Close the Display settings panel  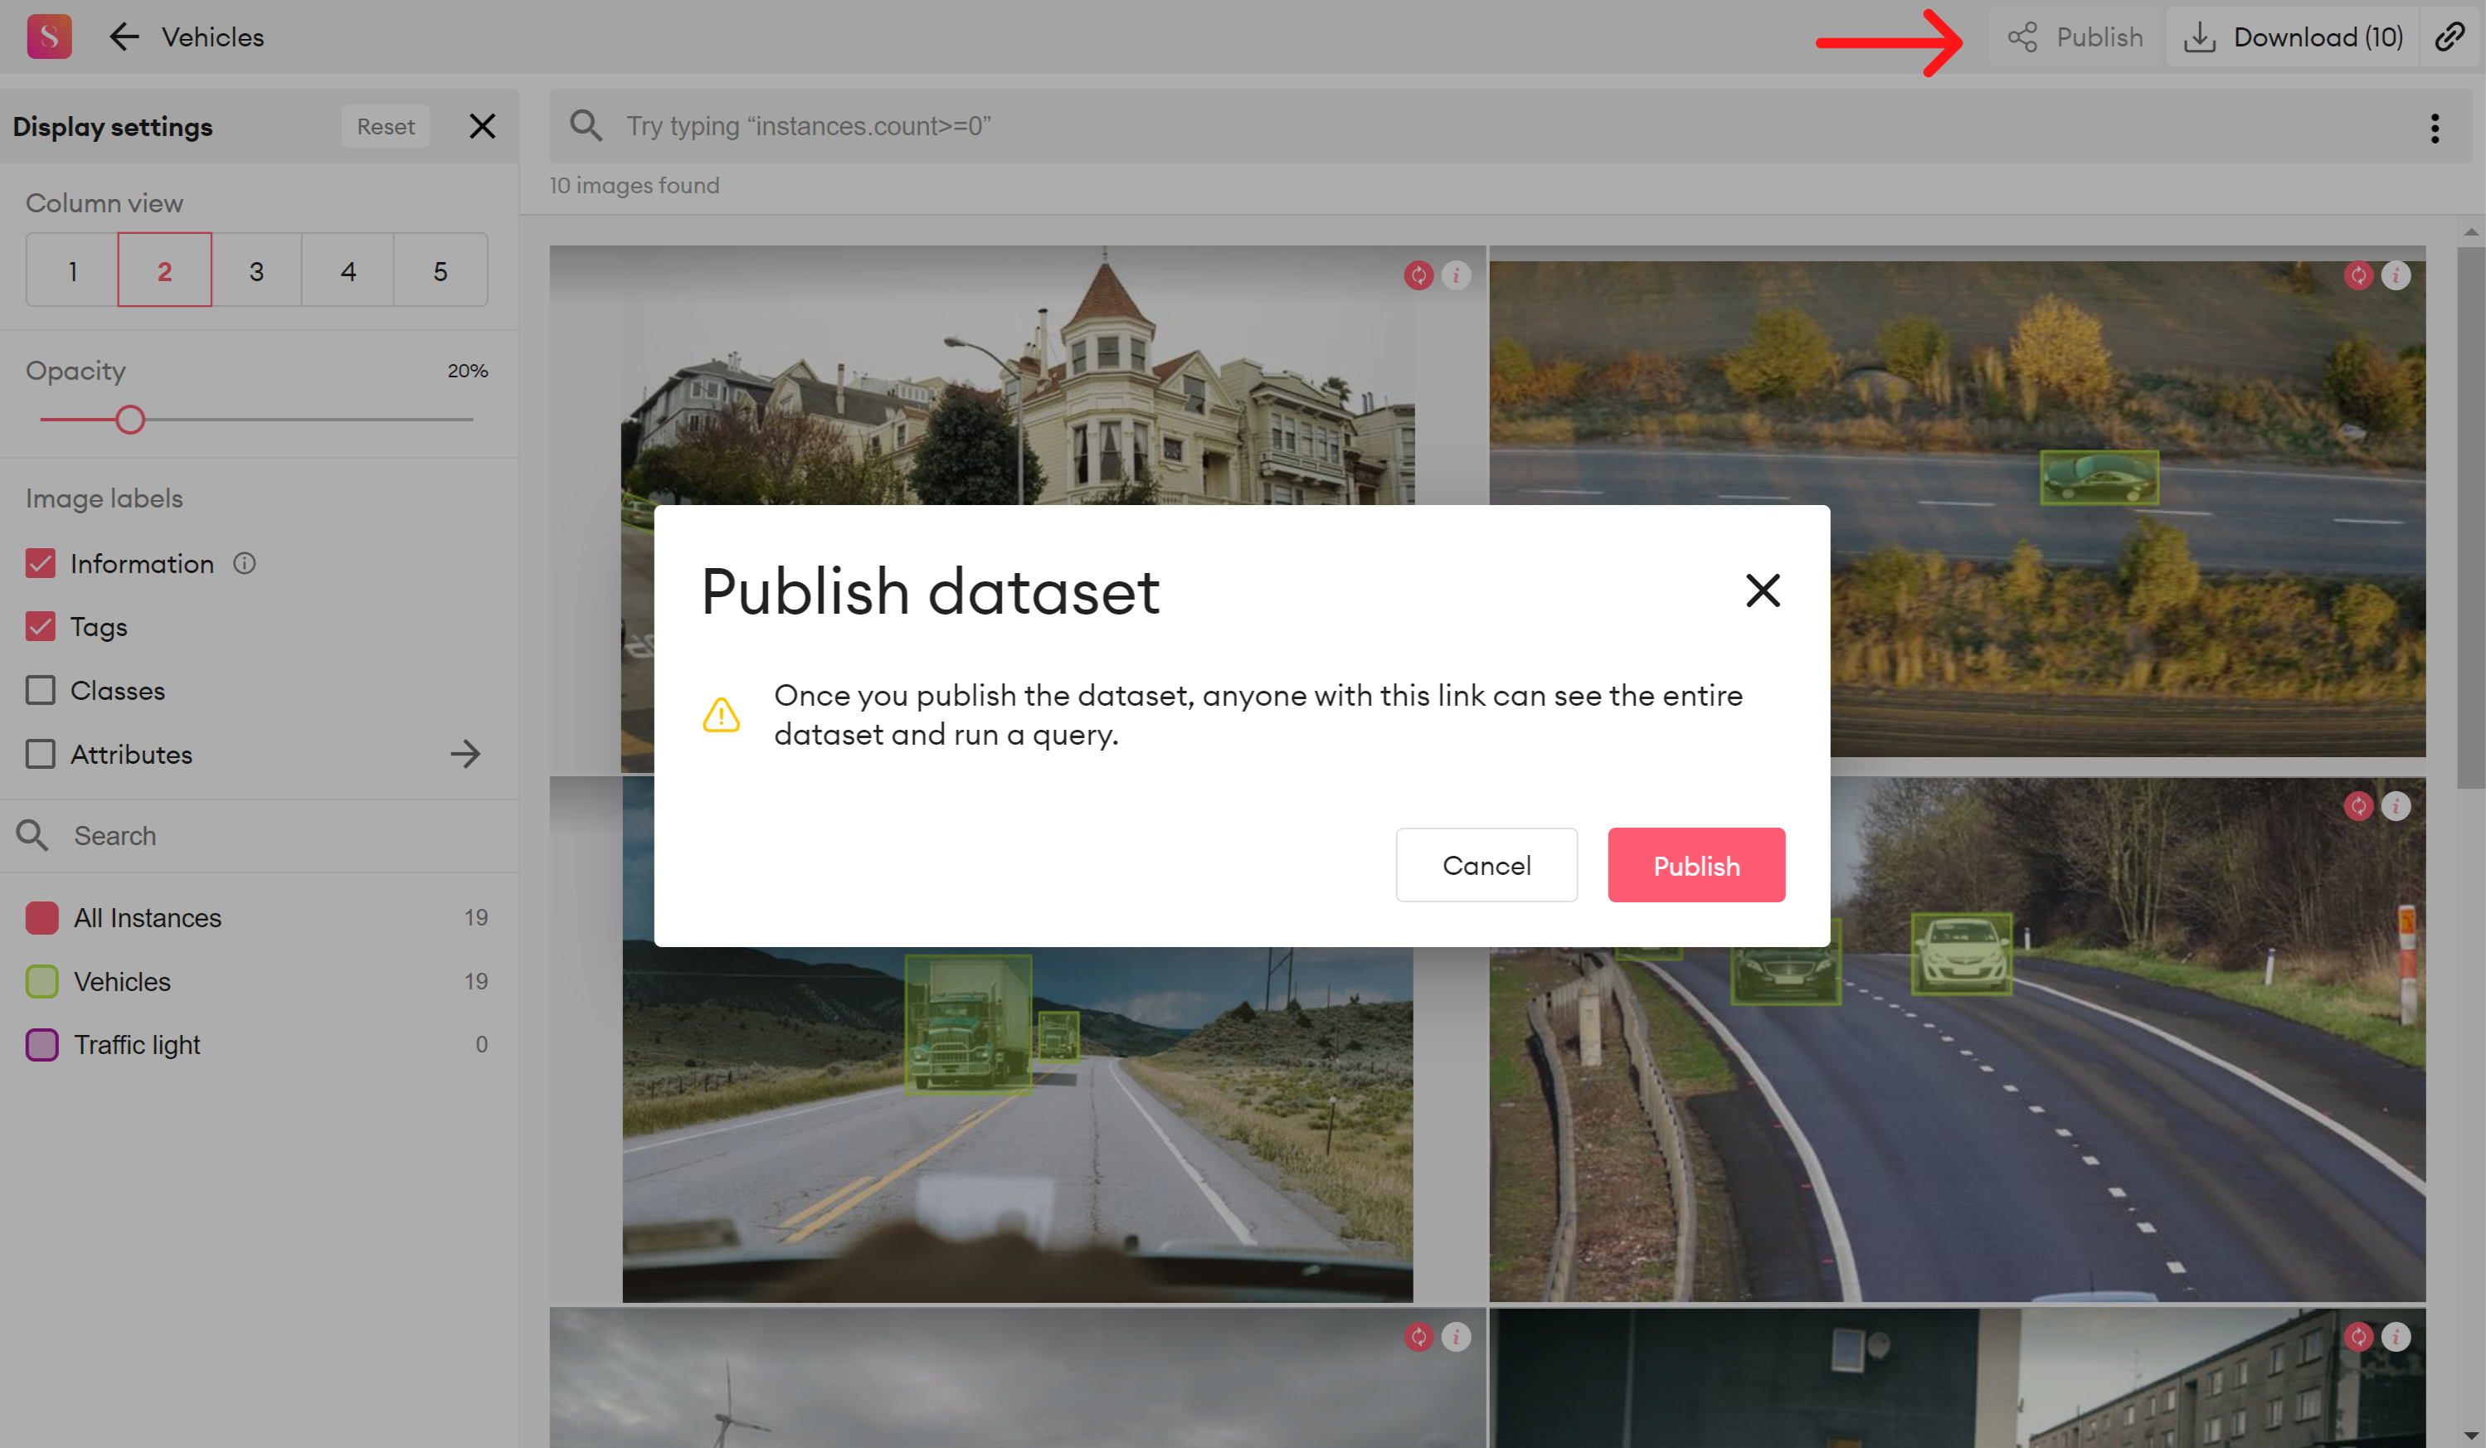[483, 126]
